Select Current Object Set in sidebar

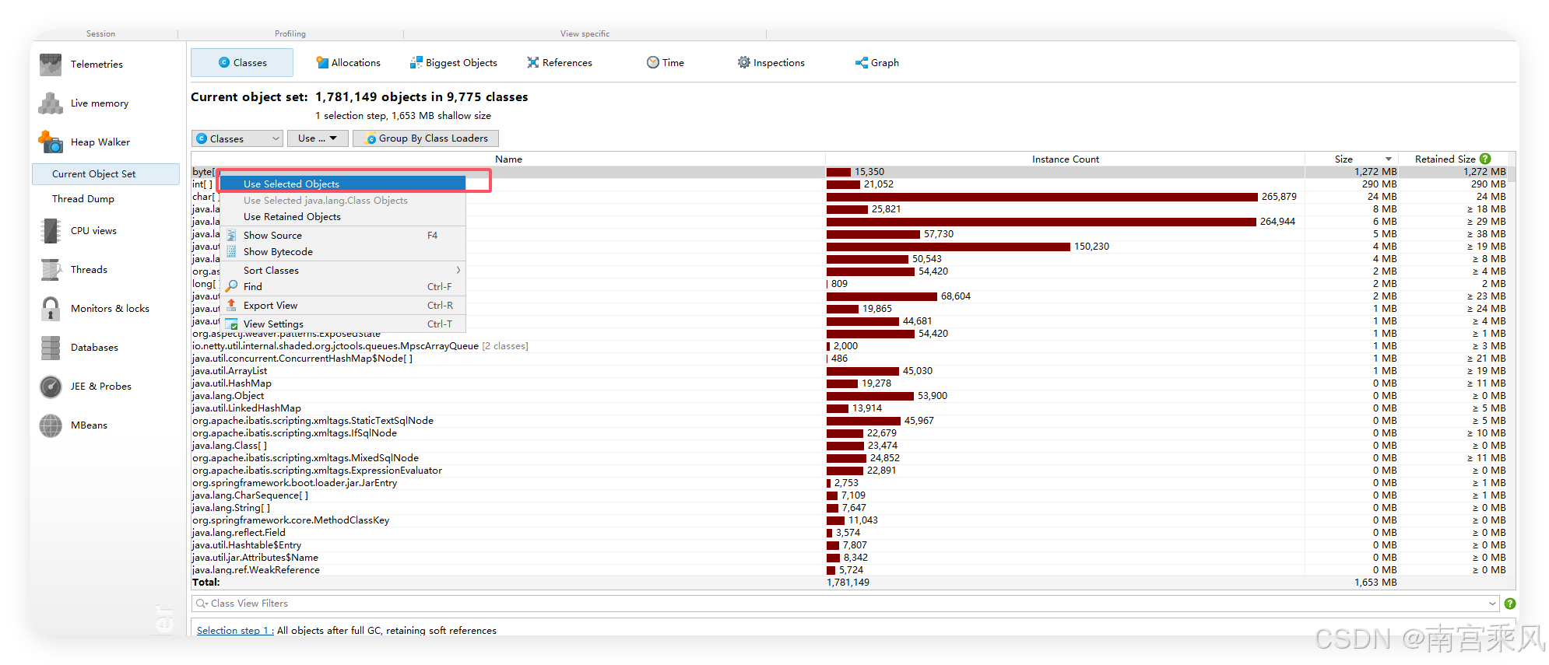106,174
